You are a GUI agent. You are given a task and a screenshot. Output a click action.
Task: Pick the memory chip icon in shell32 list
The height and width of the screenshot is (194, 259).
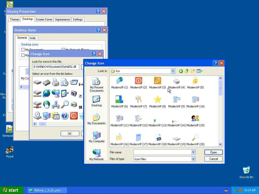(x=47, y=83)
